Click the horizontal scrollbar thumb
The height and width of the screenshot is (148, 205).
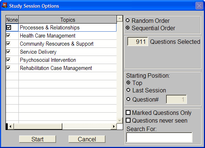[x=38, y=126]
